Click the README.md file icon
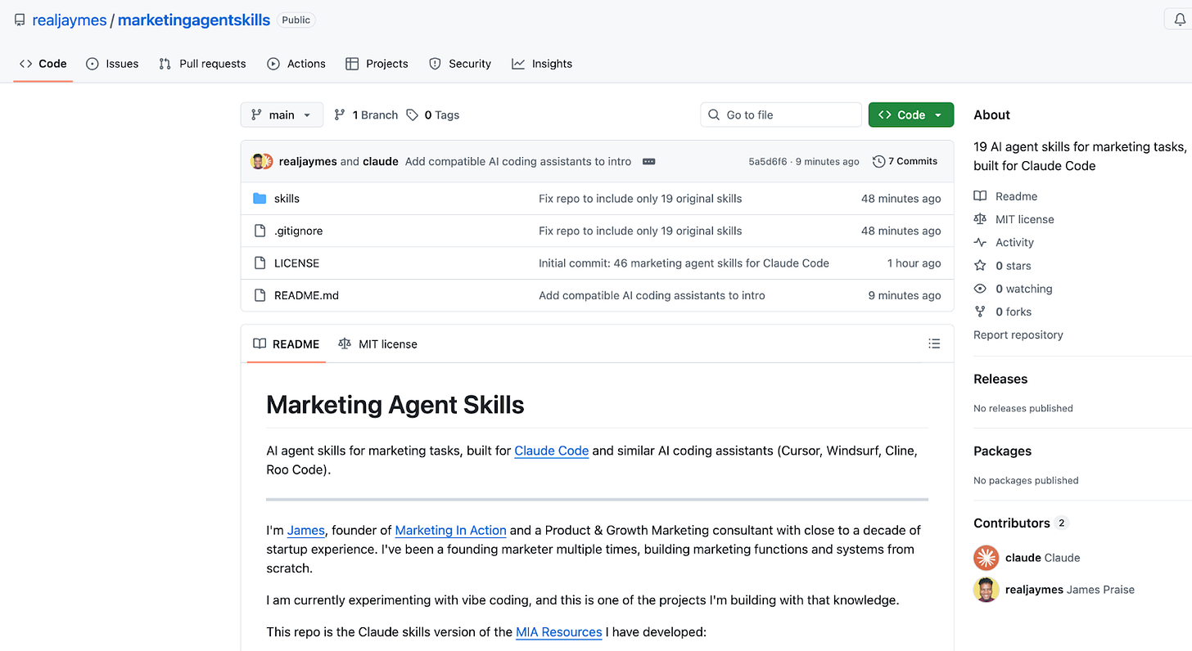Screen dimensions: 1192x651 point(260,295)
